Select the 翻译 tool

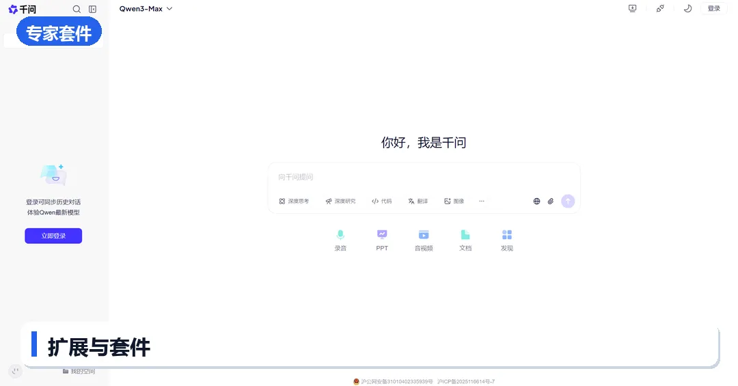click(418, 201)
